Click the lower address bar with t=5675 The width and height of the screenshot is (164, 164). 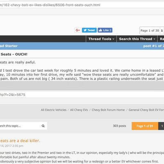coord(82,95)
